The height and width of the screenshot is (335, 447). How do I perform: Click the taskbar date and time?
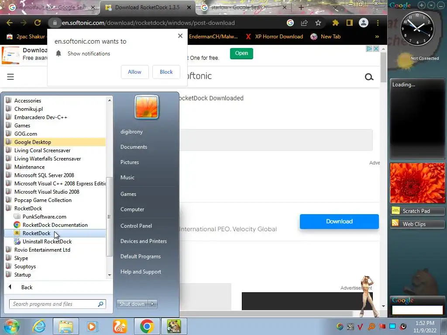(x=425, y=327)
